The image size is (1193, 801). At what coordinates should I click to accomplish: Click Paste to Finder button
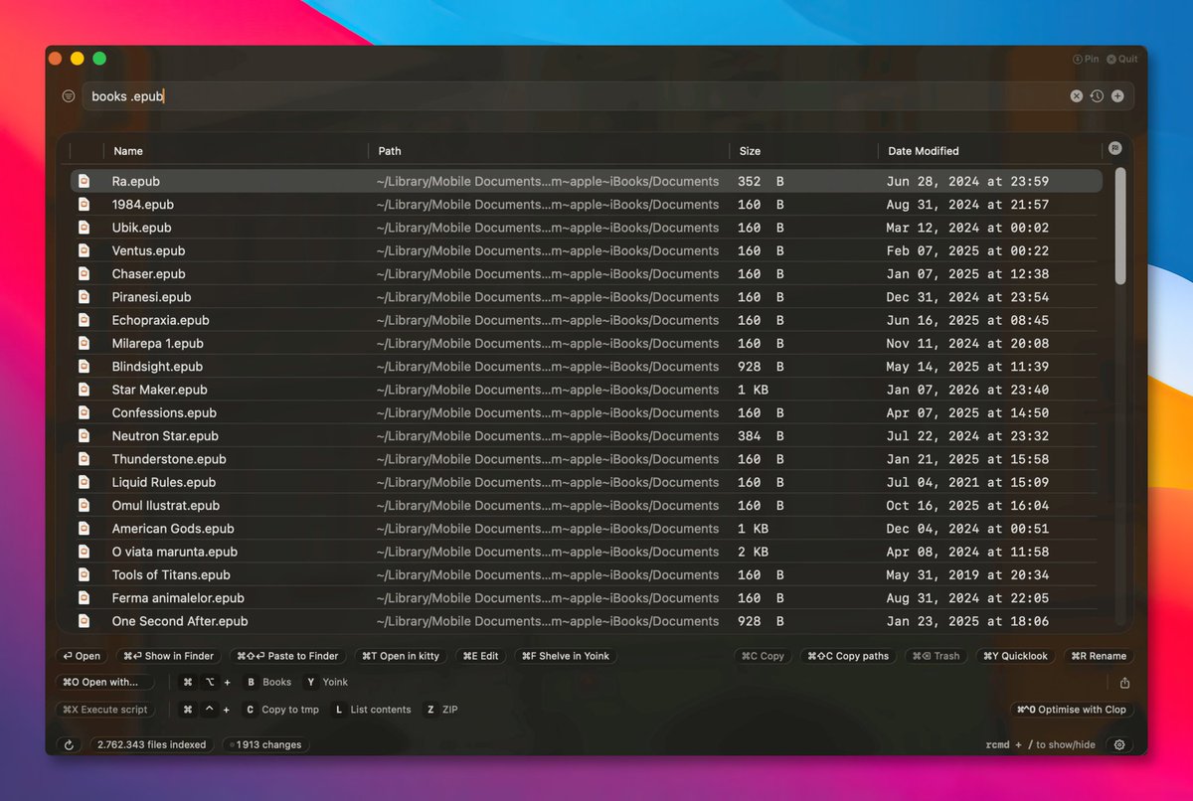[288, 656]
